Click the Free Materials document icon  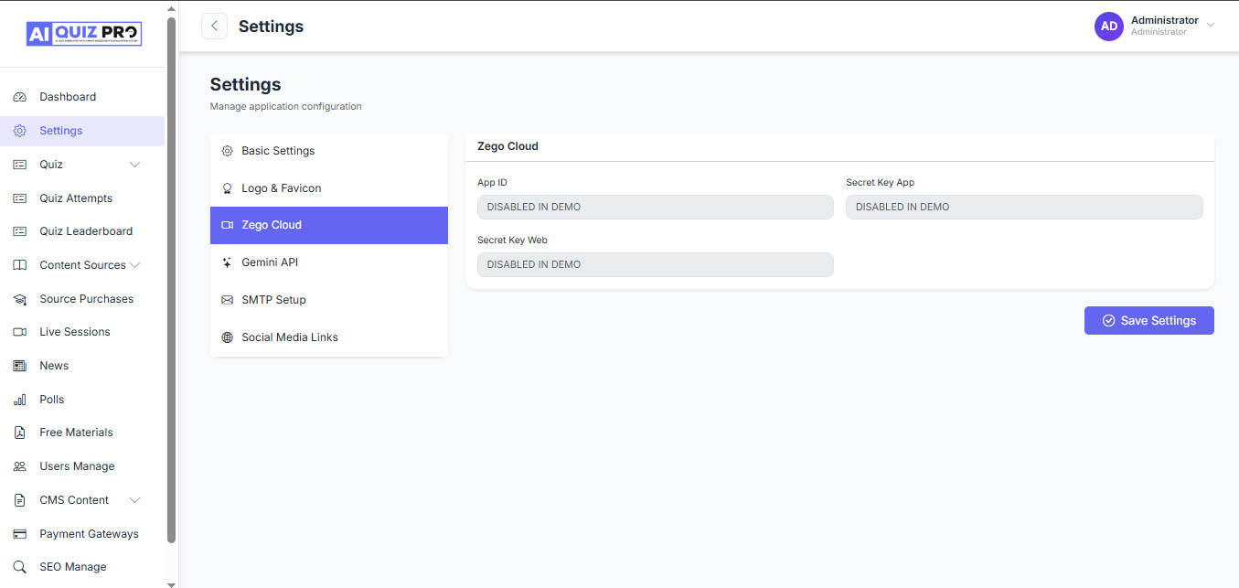click(x=20, y=433)
